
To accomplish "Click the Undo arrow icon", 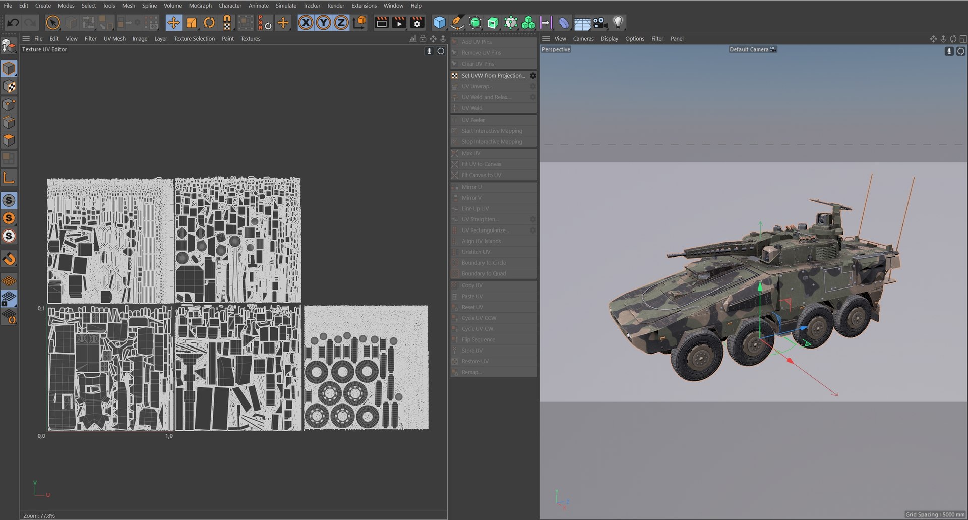I will click(13, 23).
